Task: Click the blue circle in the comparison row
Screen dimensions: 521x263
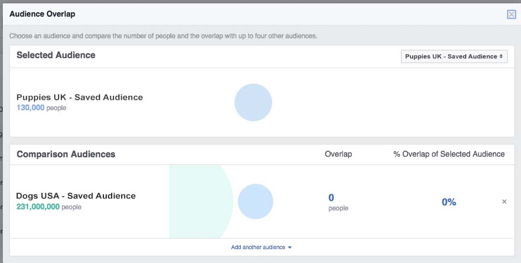Action: pos(256,202)
